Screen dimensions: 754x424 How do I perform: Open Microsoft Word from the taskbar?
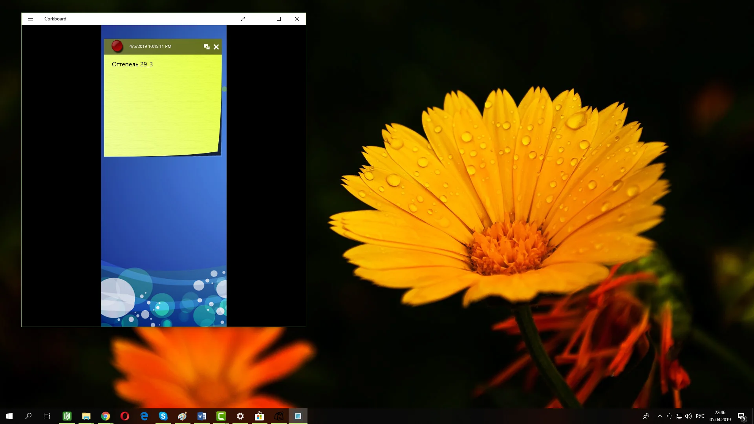point(202,416)
